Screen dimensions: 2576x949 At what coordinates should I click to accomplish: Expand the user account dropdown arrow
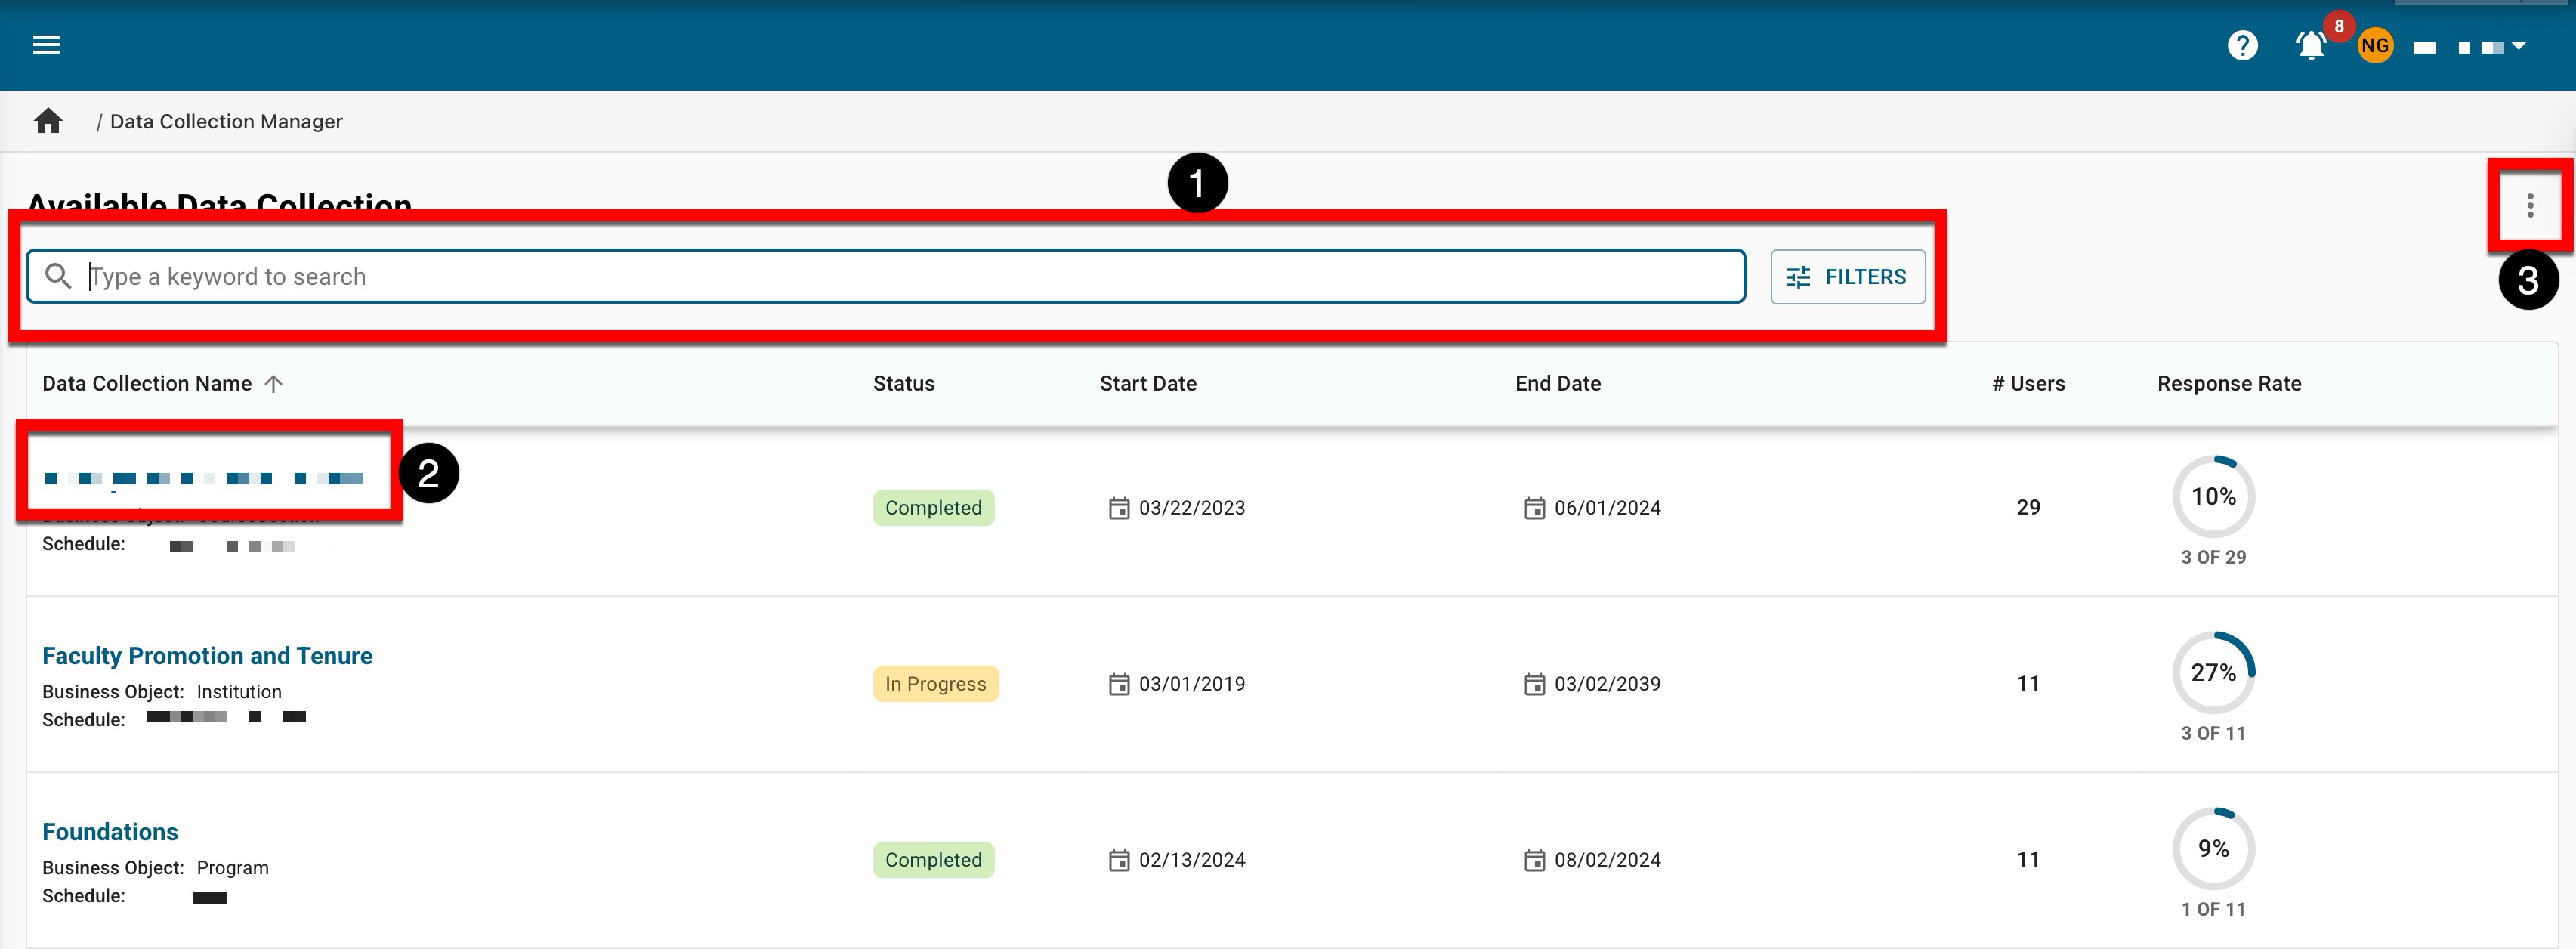click(x=2518, y=46)
